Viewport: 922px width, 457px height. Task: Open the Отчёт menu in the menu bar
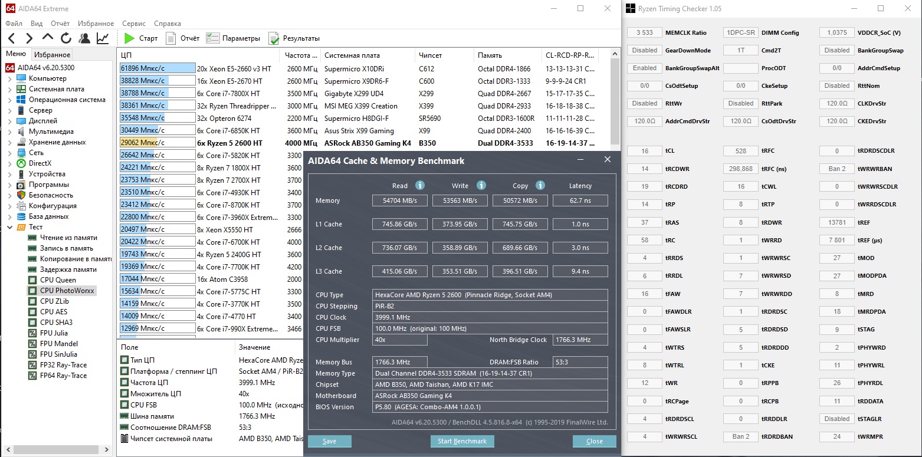coord(60,24)
